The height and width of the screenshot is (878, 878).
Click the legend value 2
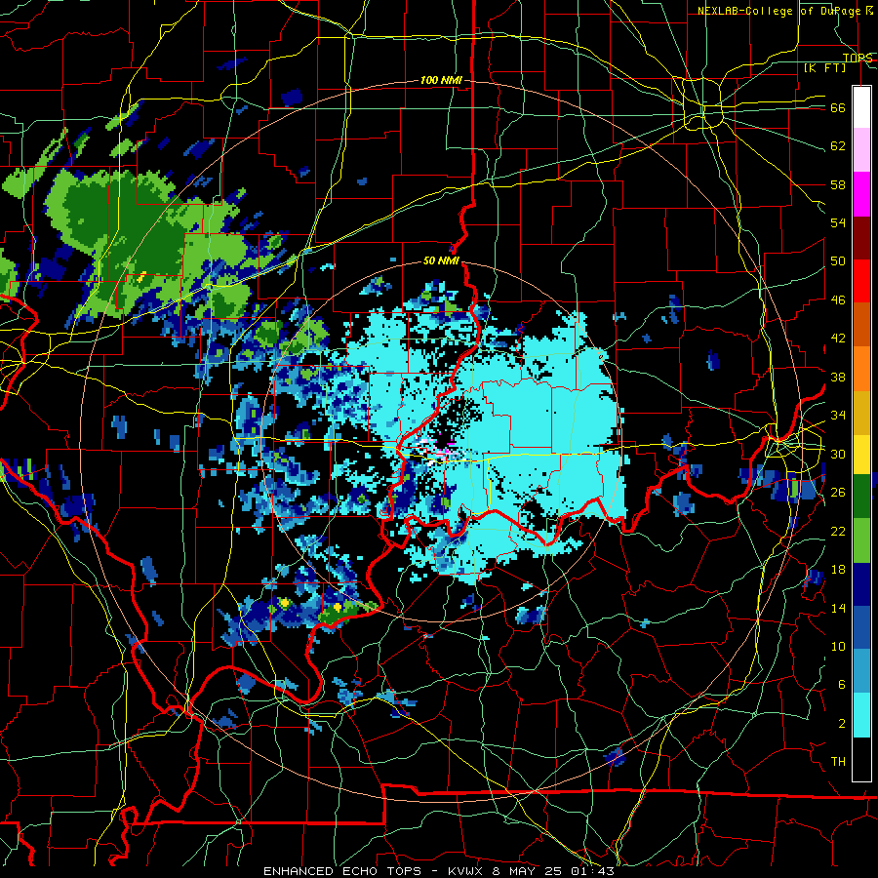[841, 724]
